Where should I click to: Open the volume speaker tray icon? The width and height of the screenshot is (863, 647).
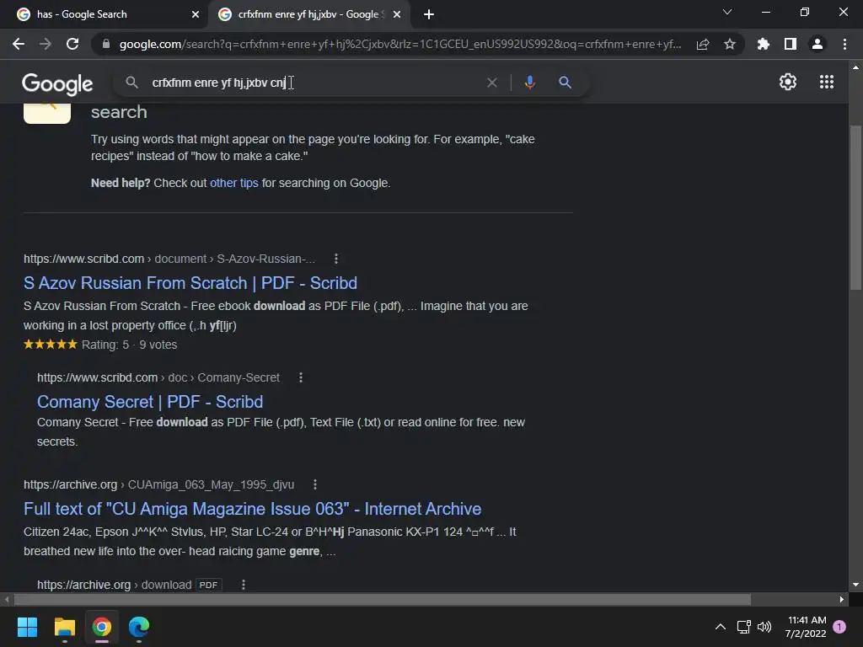click(x=764, y=627)
